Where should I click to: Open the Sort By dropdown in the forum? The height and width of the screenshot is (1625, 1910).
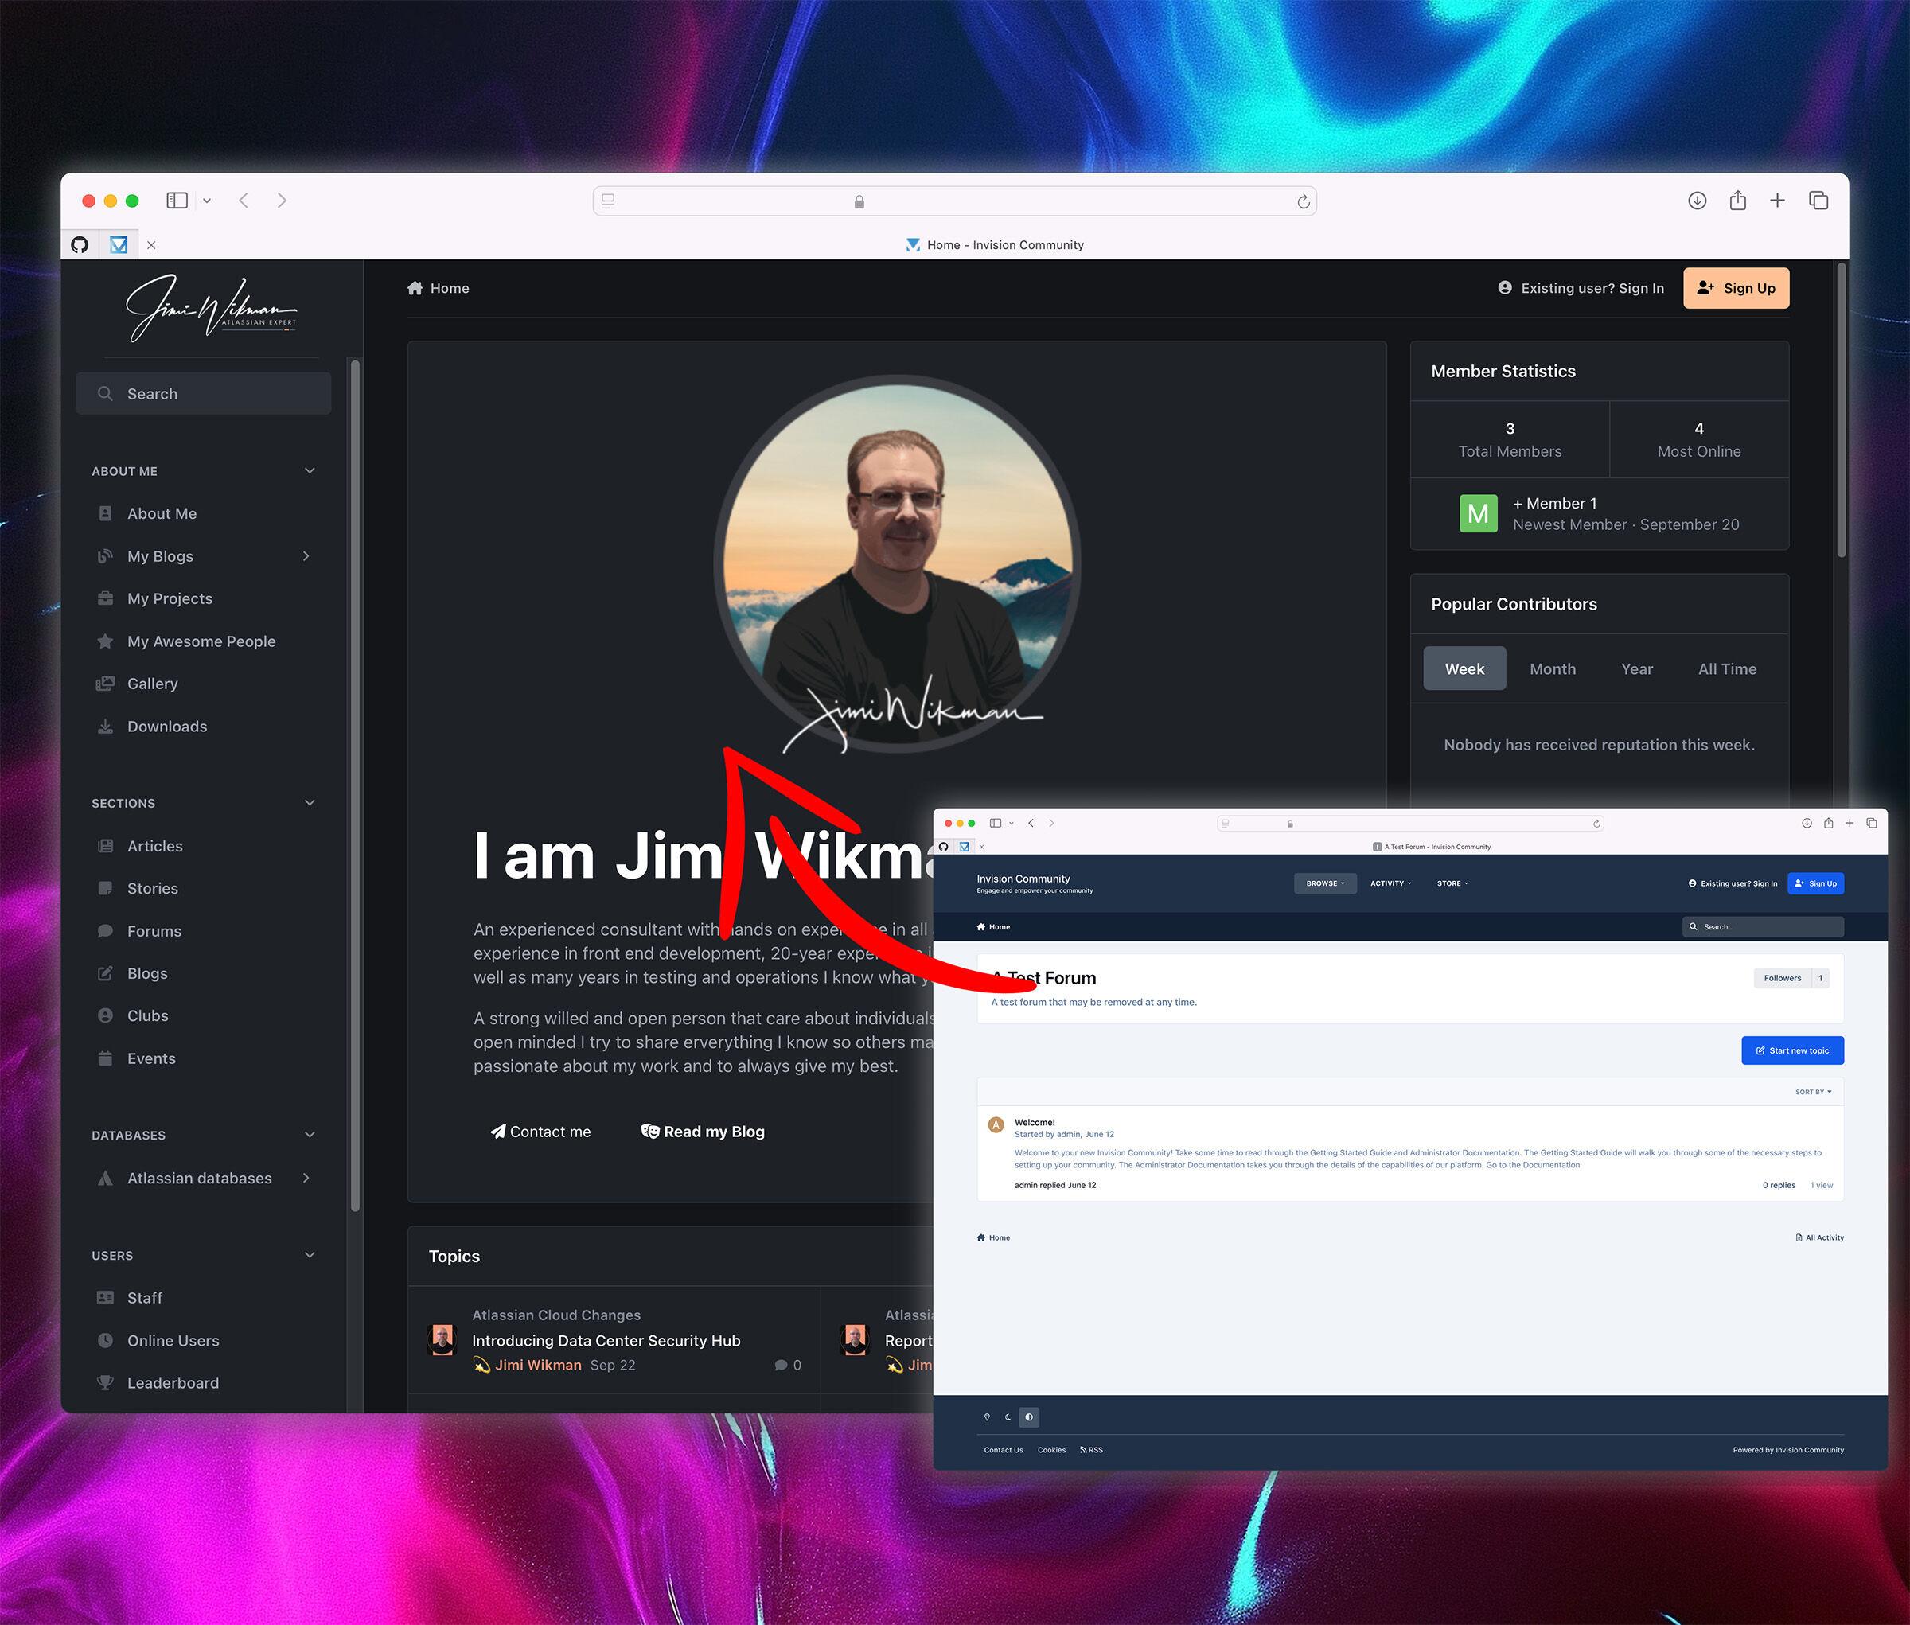[x=1813, y=1092]
